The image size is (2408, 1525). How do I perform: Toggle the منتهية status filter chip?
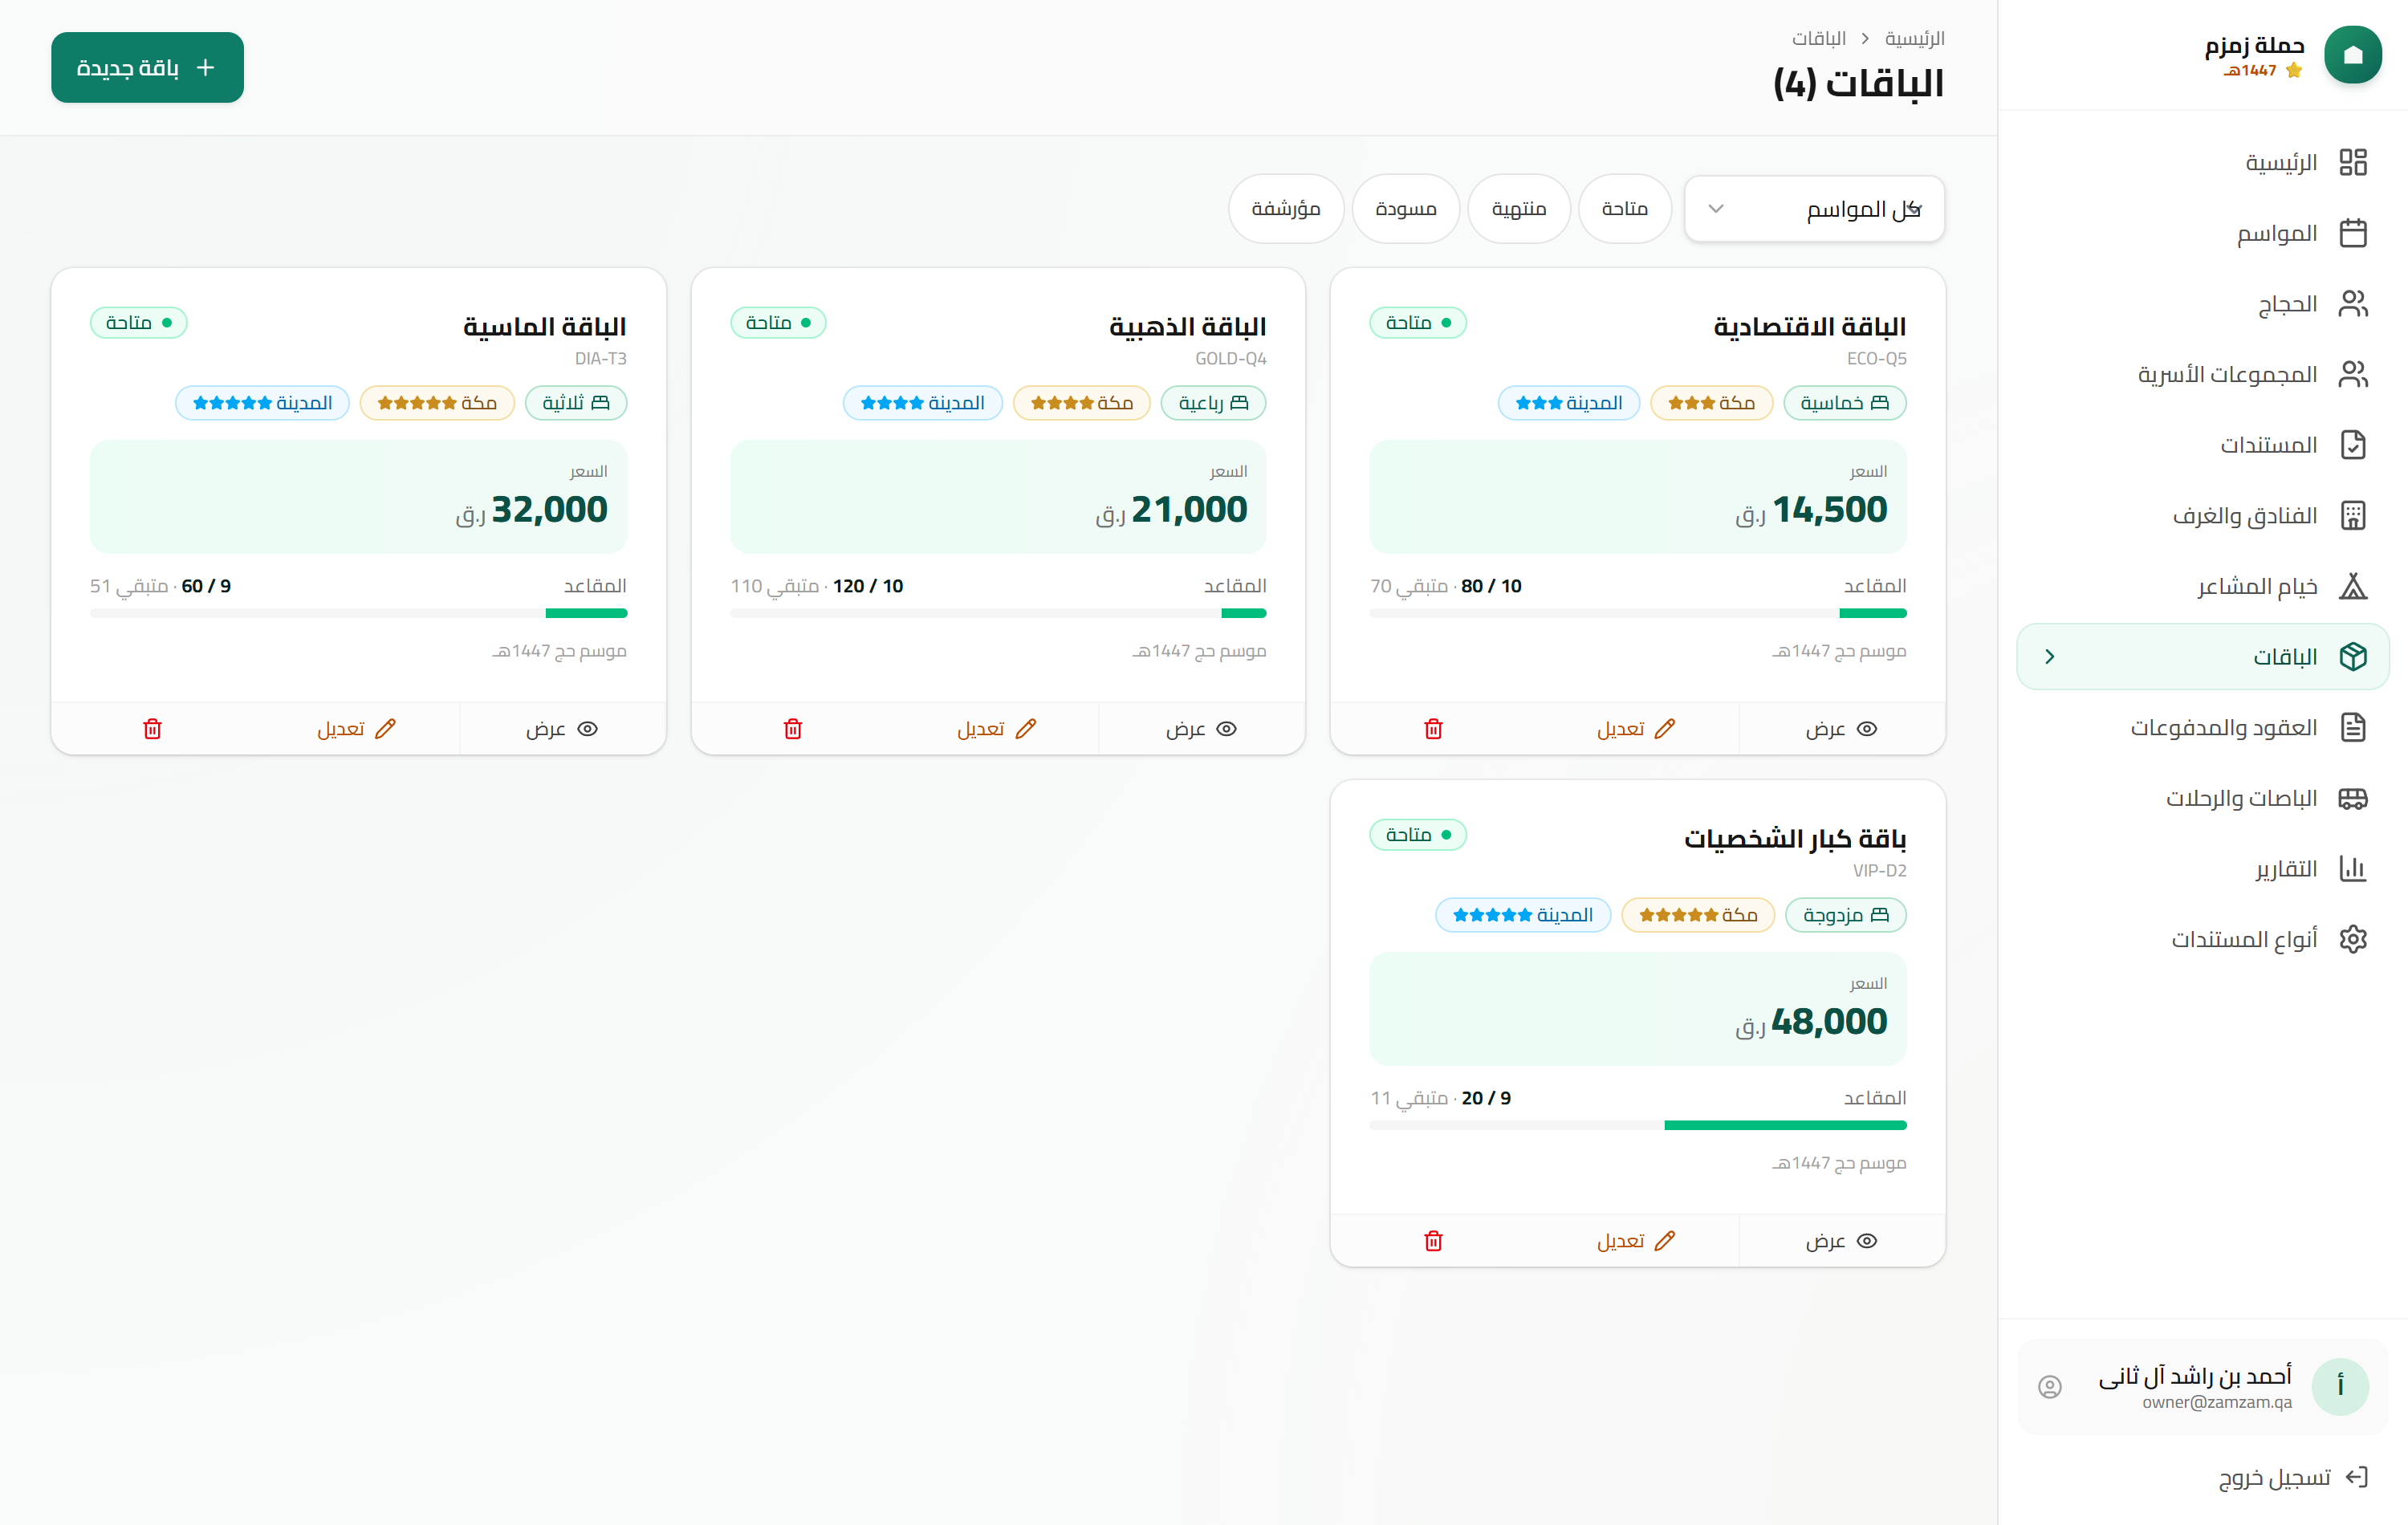tap(1518, 209)
